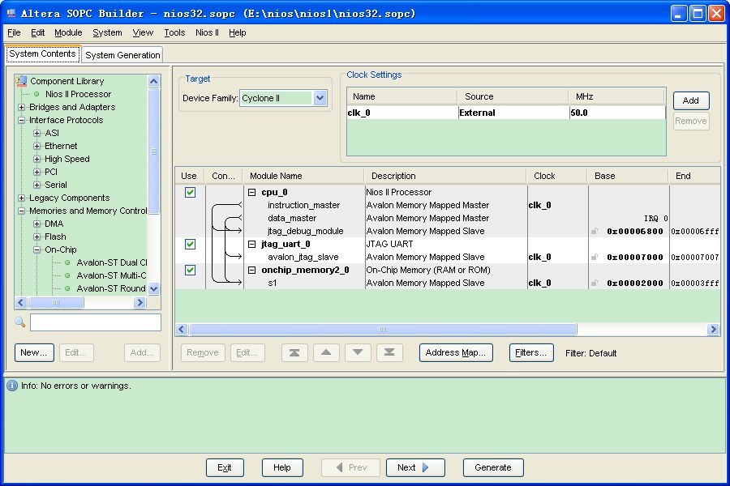Viewport: 730px width, 486px height.
Task: Click the lock icon beside base 0x00007000
Action: pos(595,258)
